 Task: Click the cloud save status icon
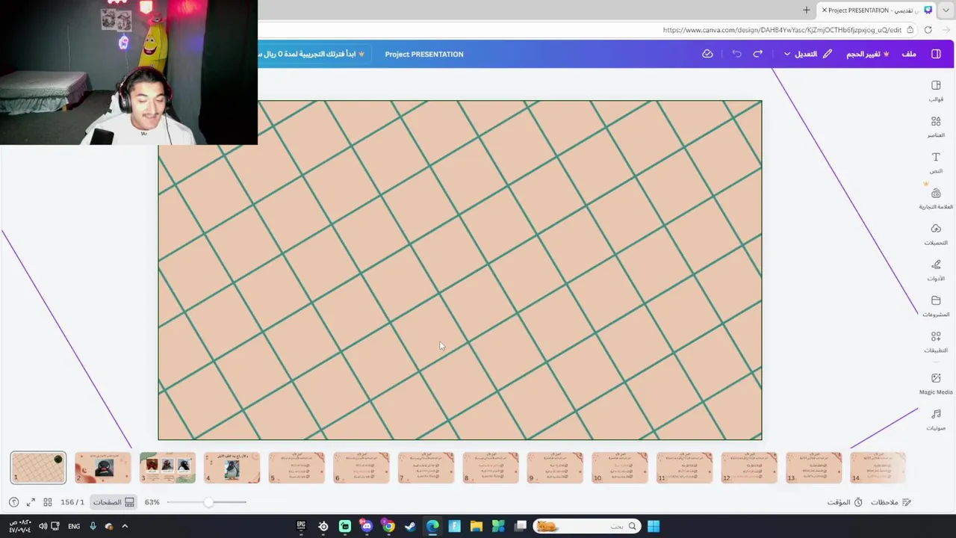pyautogui.click(x=707, y=54)
